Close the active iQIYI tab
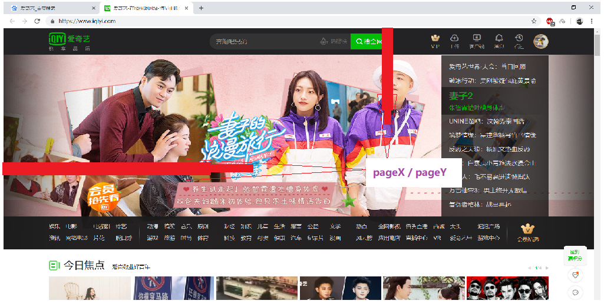 point(186,8)
